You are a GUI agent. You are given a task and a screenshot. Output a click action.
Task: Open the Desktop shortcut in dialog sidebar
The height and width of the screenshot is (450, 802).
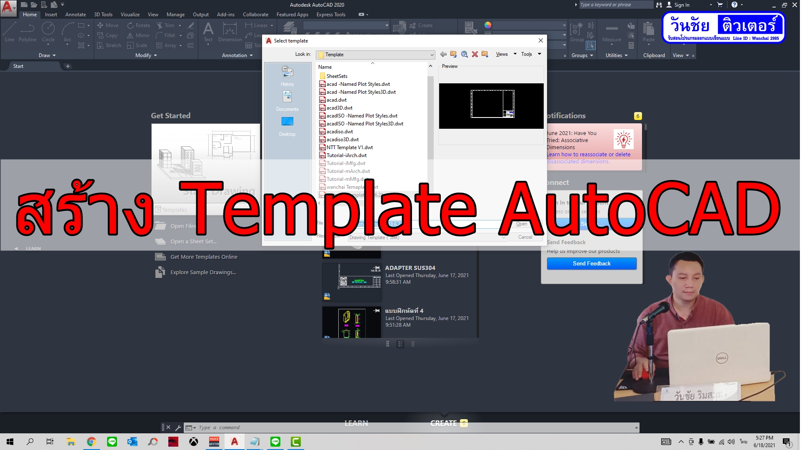[x=287, y=126]
